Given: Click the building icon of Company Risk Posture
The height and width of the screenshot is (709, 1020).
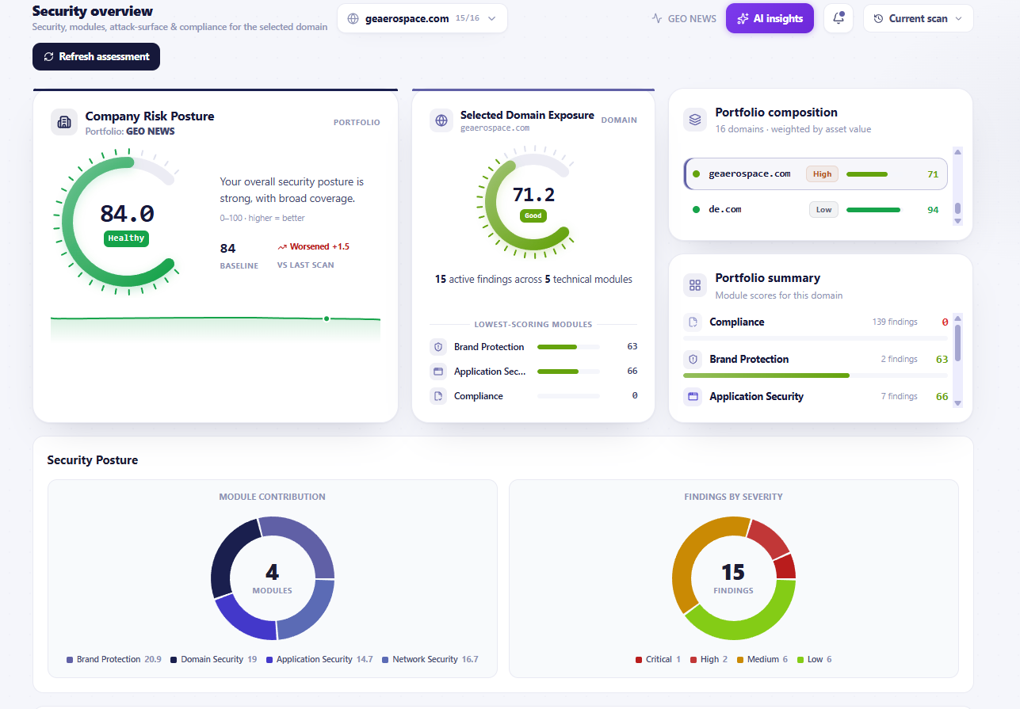Looking at the screenshot, I should (x=64, y=122).
